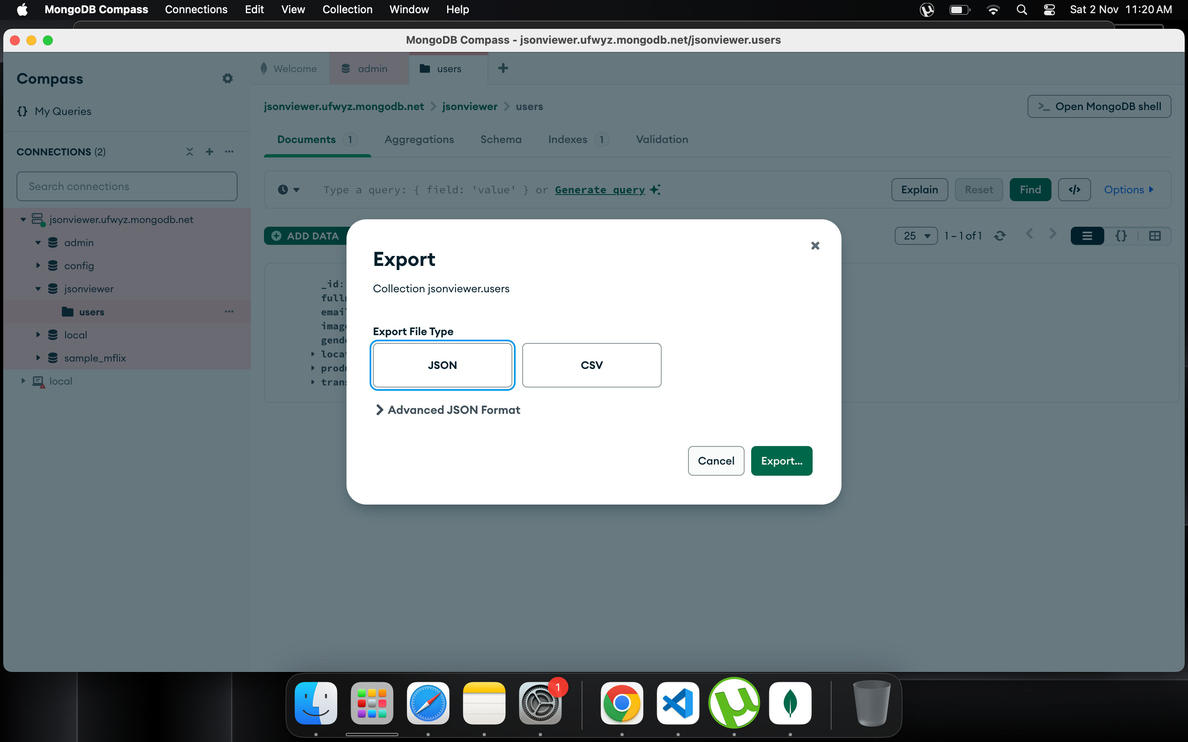Open the Collection menu

click(347, 9)
